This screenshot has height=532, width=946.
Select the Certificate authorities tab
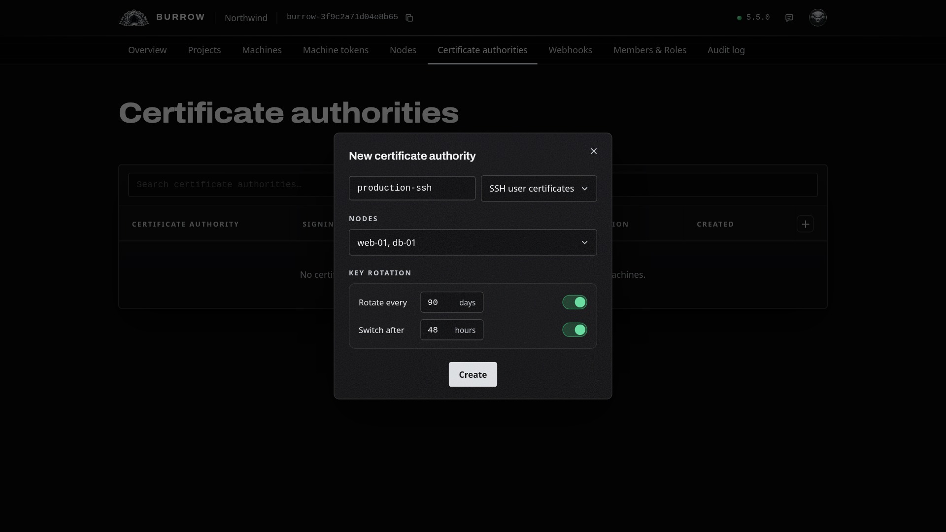(x=482, y=50)
